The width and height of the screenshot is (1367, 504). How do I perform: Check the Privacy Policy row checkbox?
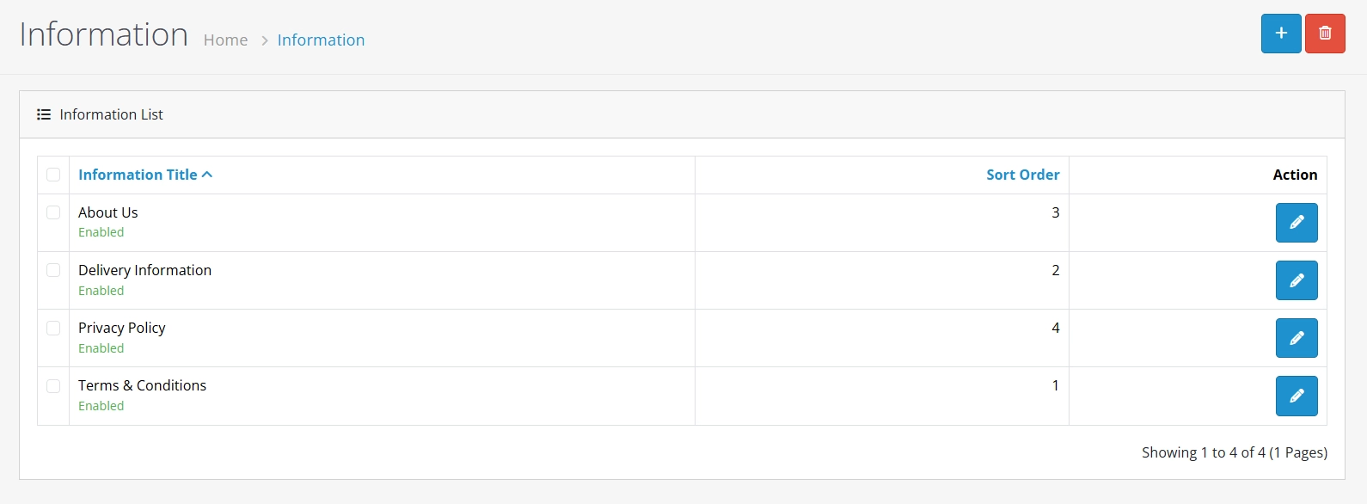point(53,328)
